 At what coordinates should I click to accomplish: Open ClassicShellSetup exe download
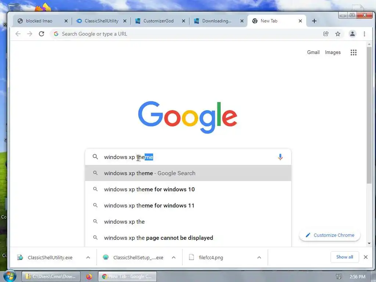pyautogui.click(x=138, y=257)
